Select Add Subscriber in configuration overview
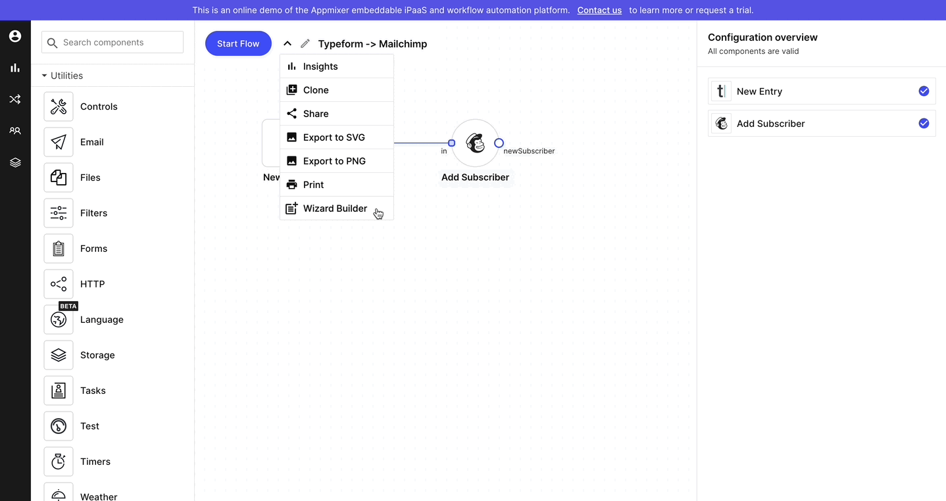 pos(822,124)
